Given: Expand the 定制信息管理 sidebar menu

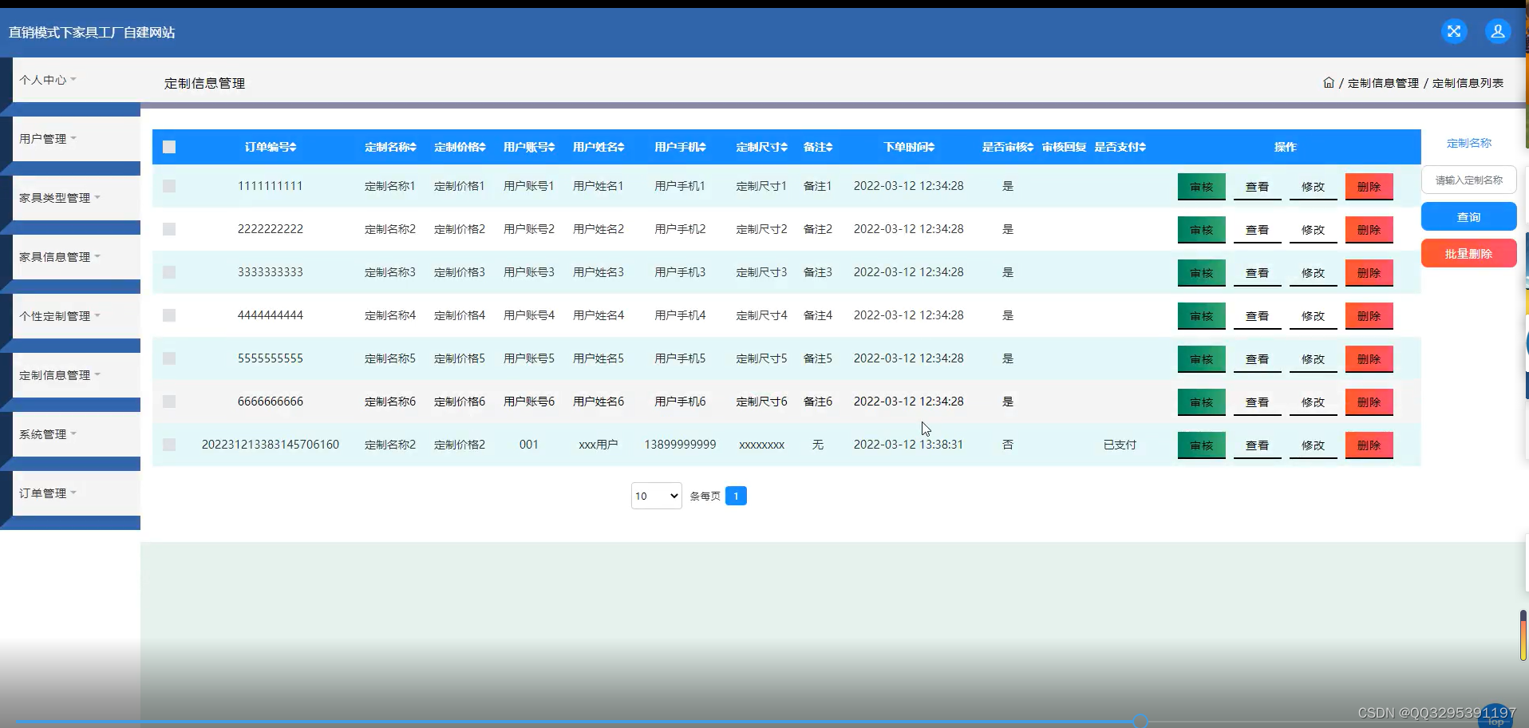Looking at the screenshot, I should coord(77,375).
